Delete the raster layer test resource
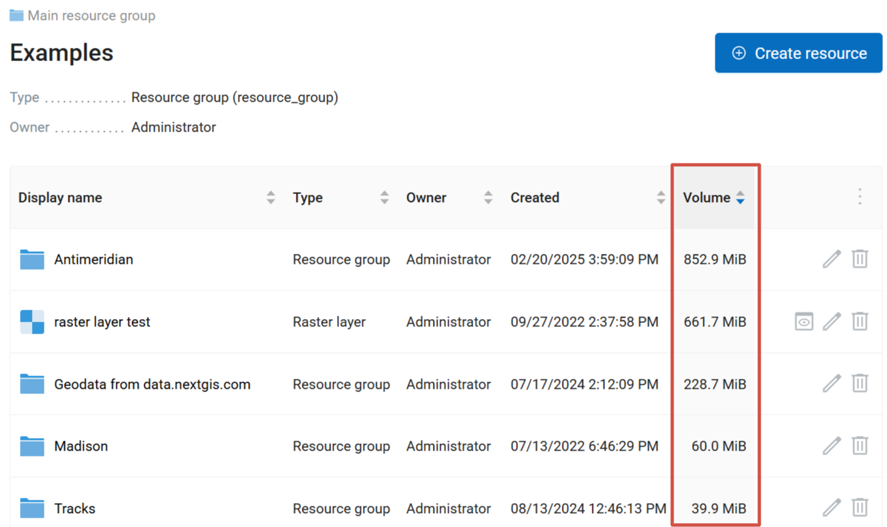The height and width of the screenshot is (527, 887). pos(860,321)
